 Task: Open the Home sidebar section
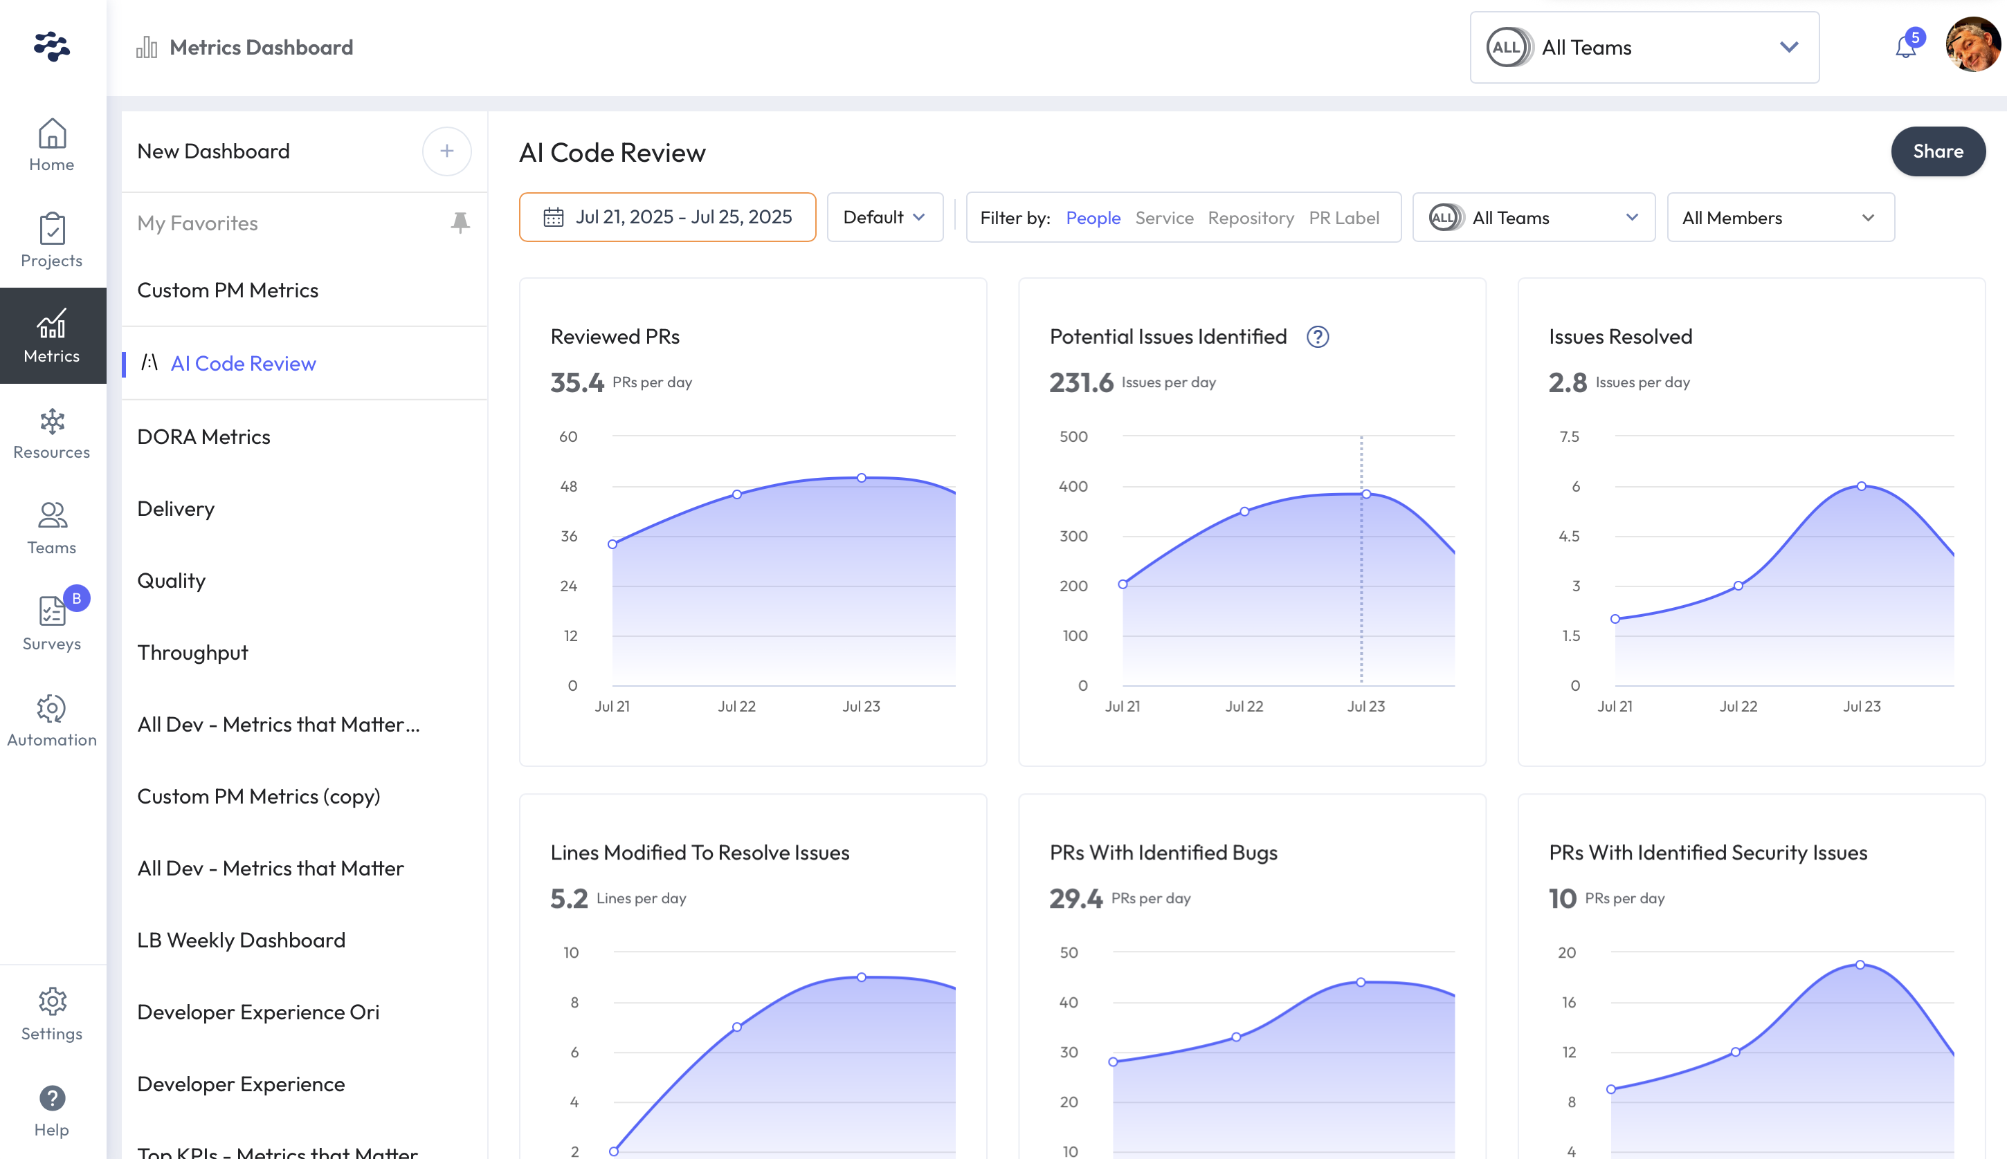point(52,145)
